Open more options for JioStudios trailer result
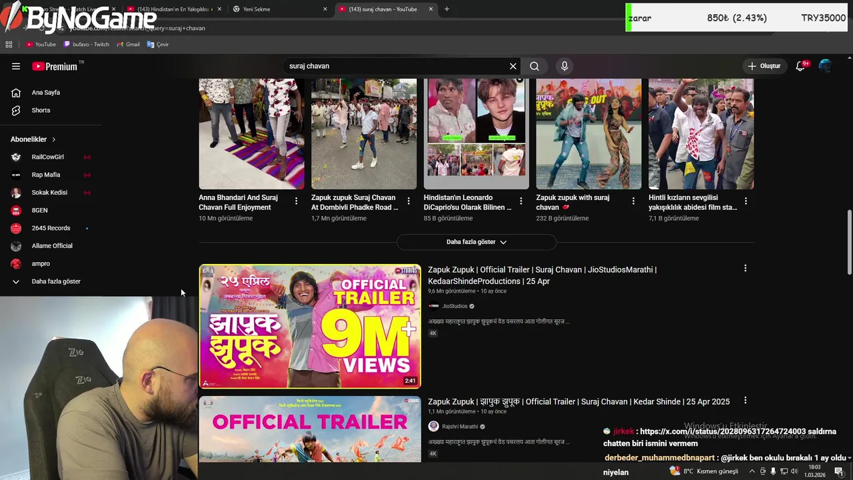Screen dimensions: 853x480 [x=745, y=268]
